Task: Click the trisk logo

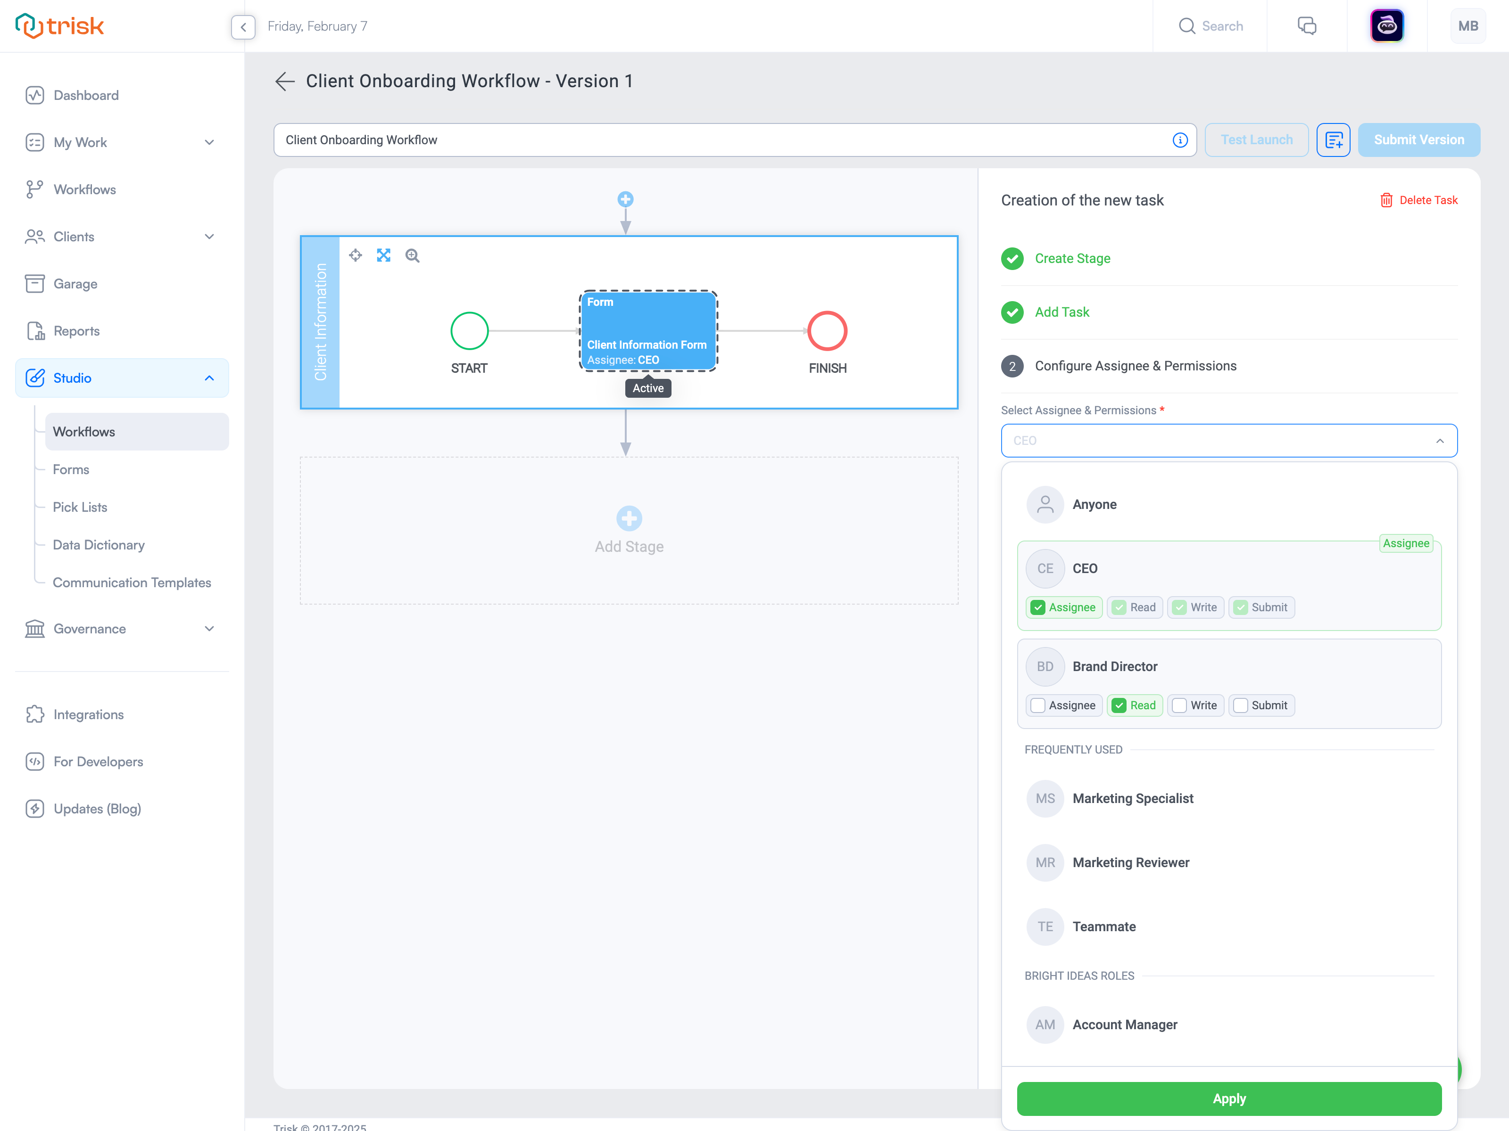Action: coord(59,26)
